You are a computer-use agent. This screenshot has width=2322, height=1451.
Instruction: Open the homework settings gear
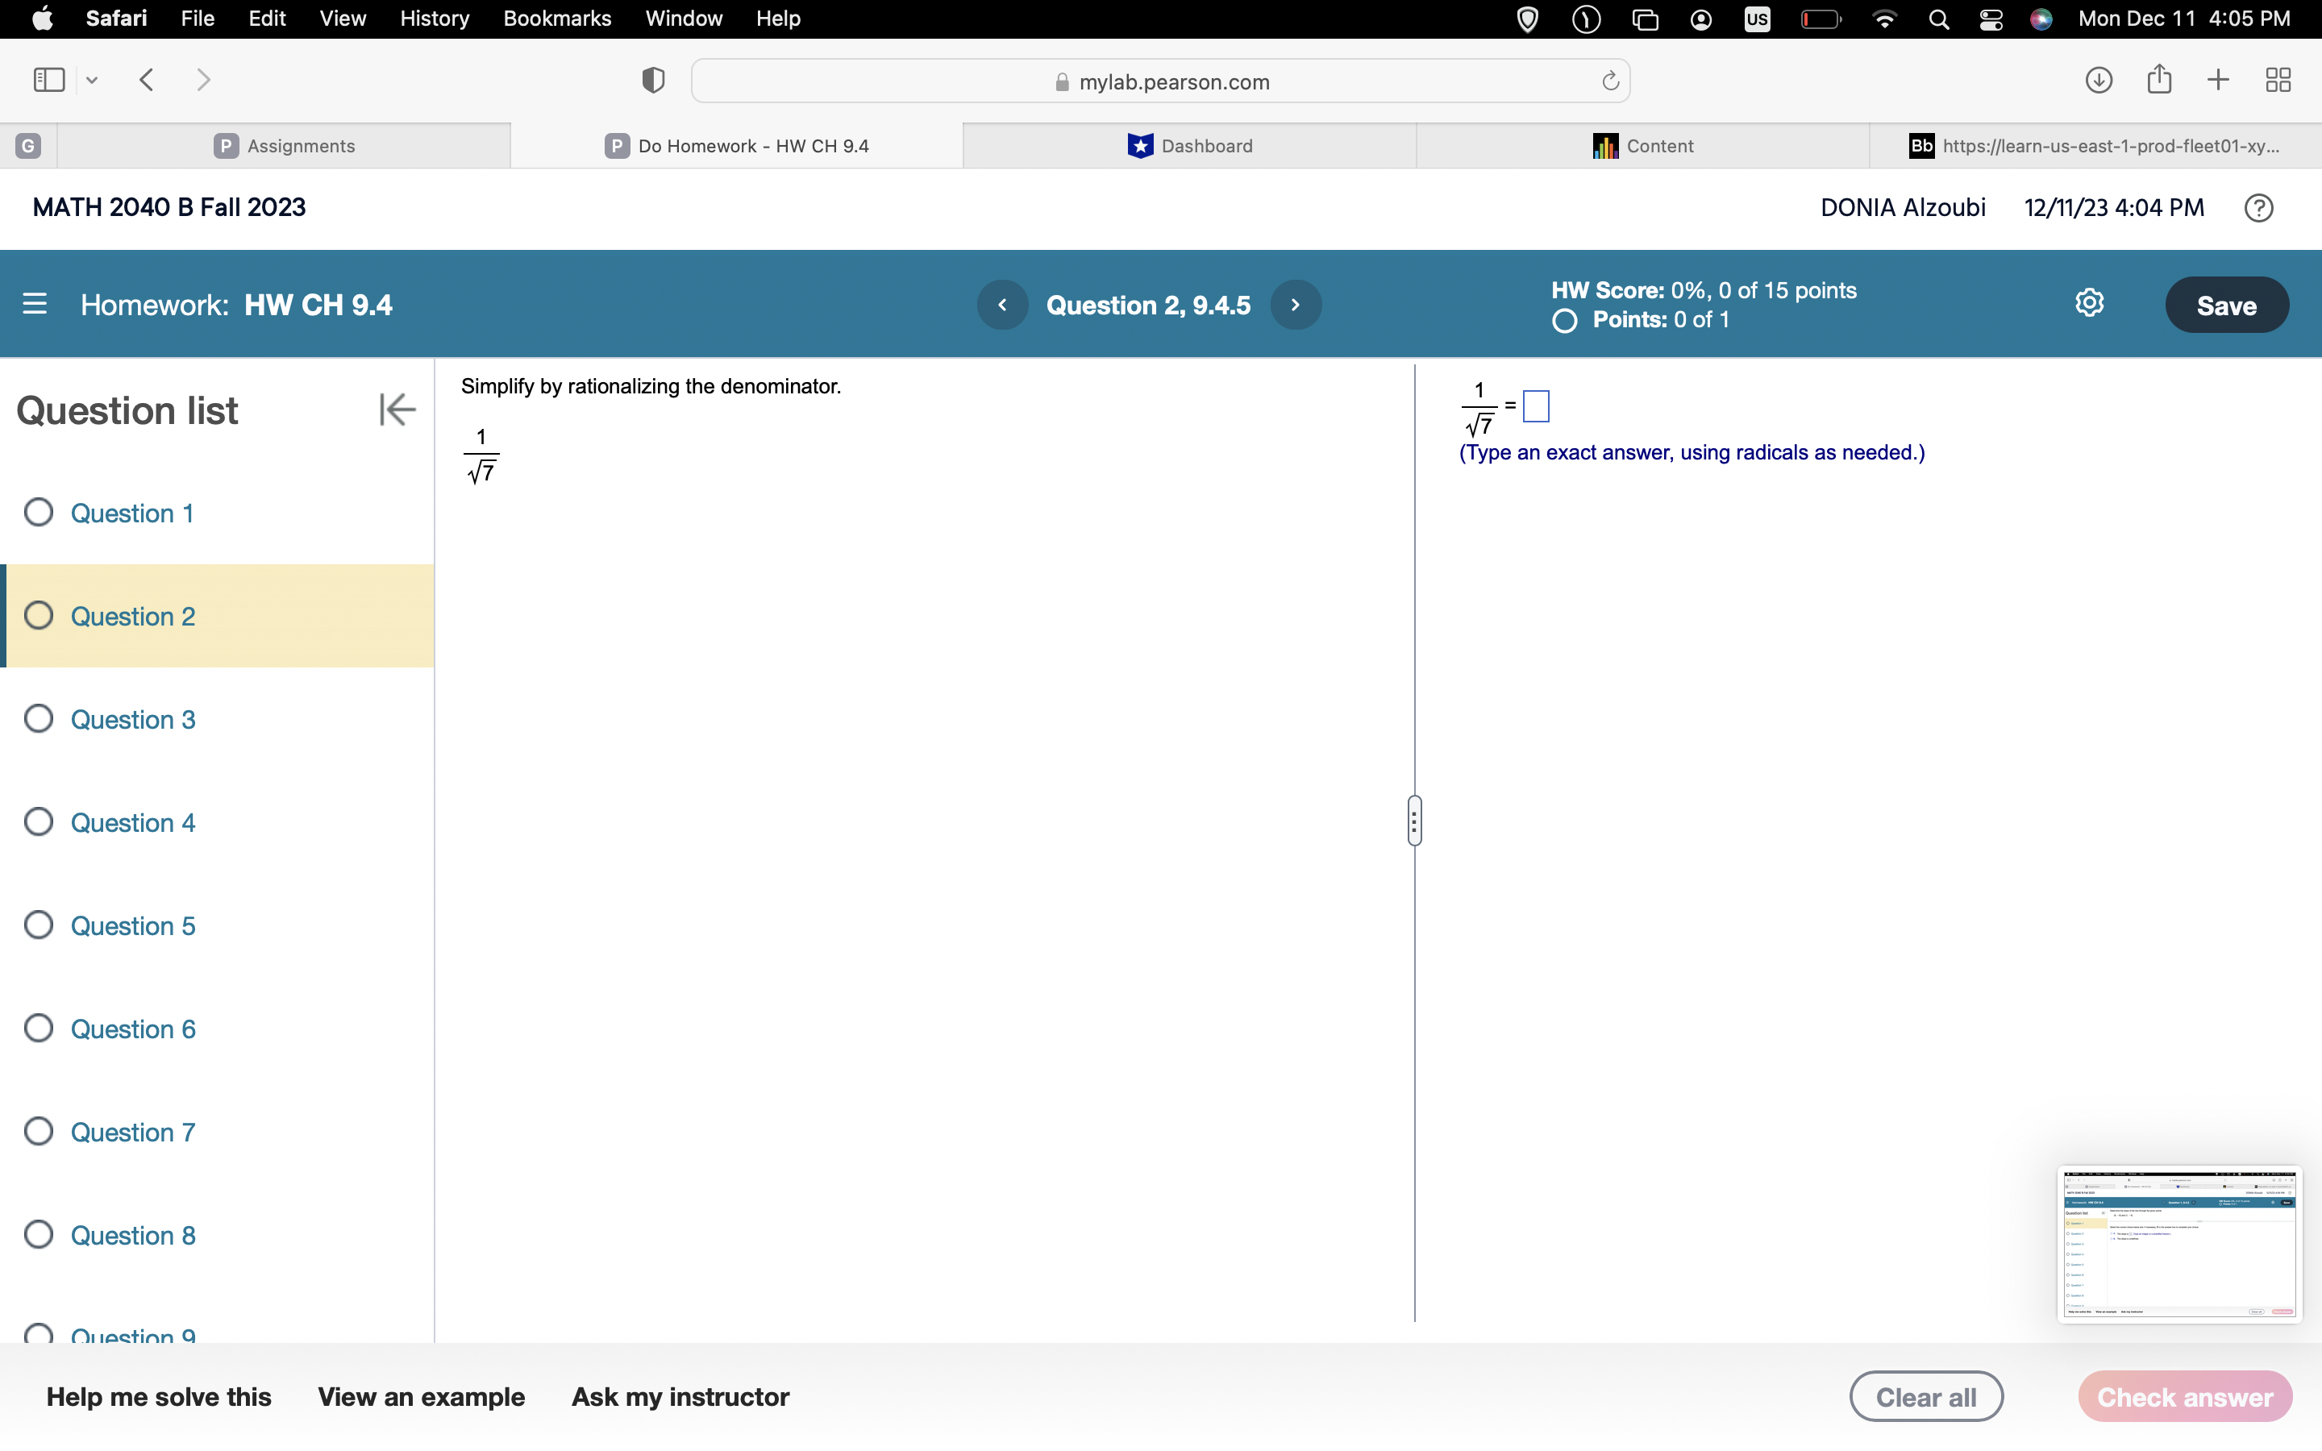(x=2089, y=302)
